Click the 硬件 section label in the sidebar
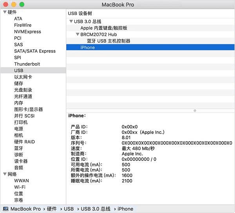The width and height of the screenshot is (235, 213). 12,12
